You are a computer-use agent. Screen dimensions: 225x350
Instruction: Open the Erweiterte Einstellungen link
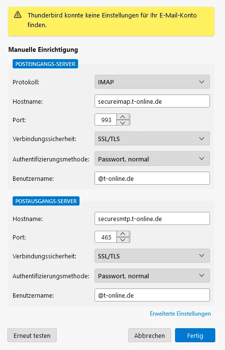coord(180,314)
